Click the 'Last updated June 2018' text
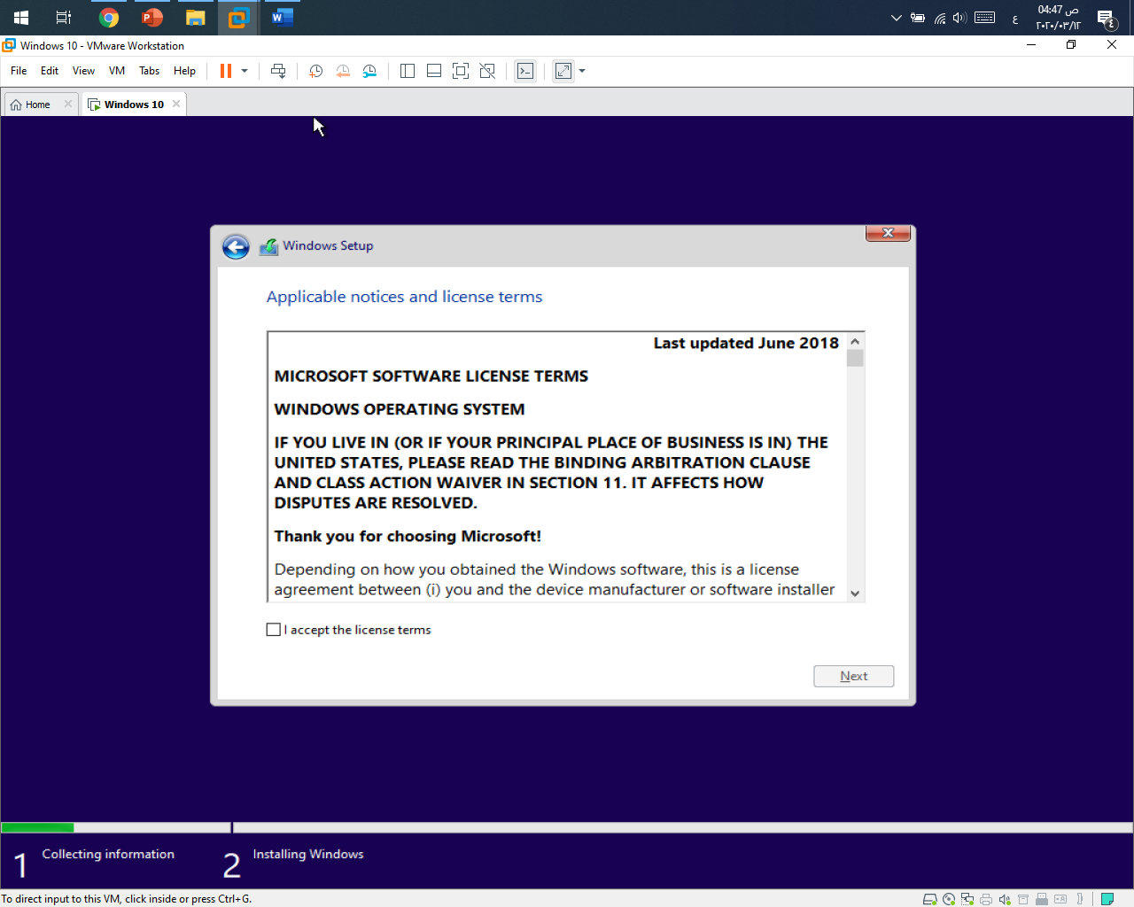1134x907 pixels. click(746, 343)
